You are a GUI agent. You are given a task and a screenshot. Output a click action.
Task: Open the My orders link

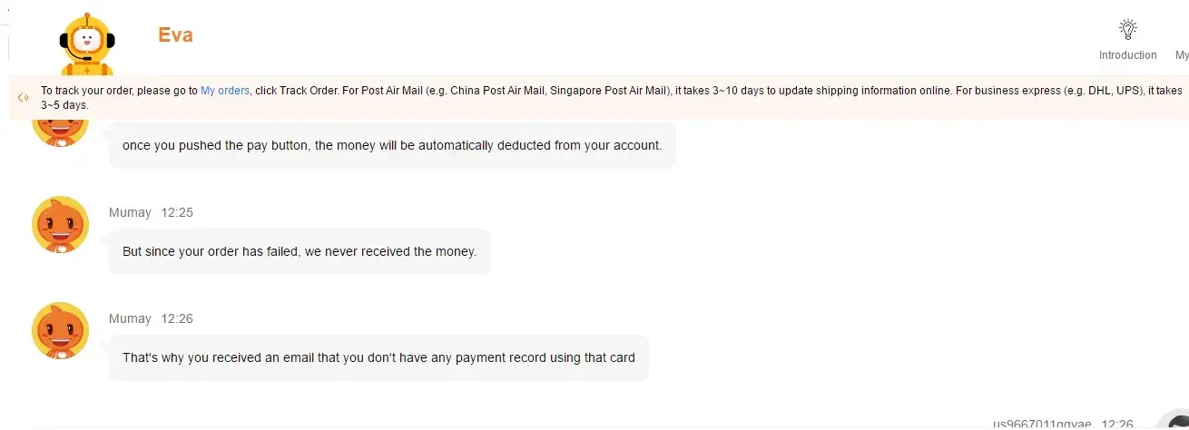pos(225,91)
